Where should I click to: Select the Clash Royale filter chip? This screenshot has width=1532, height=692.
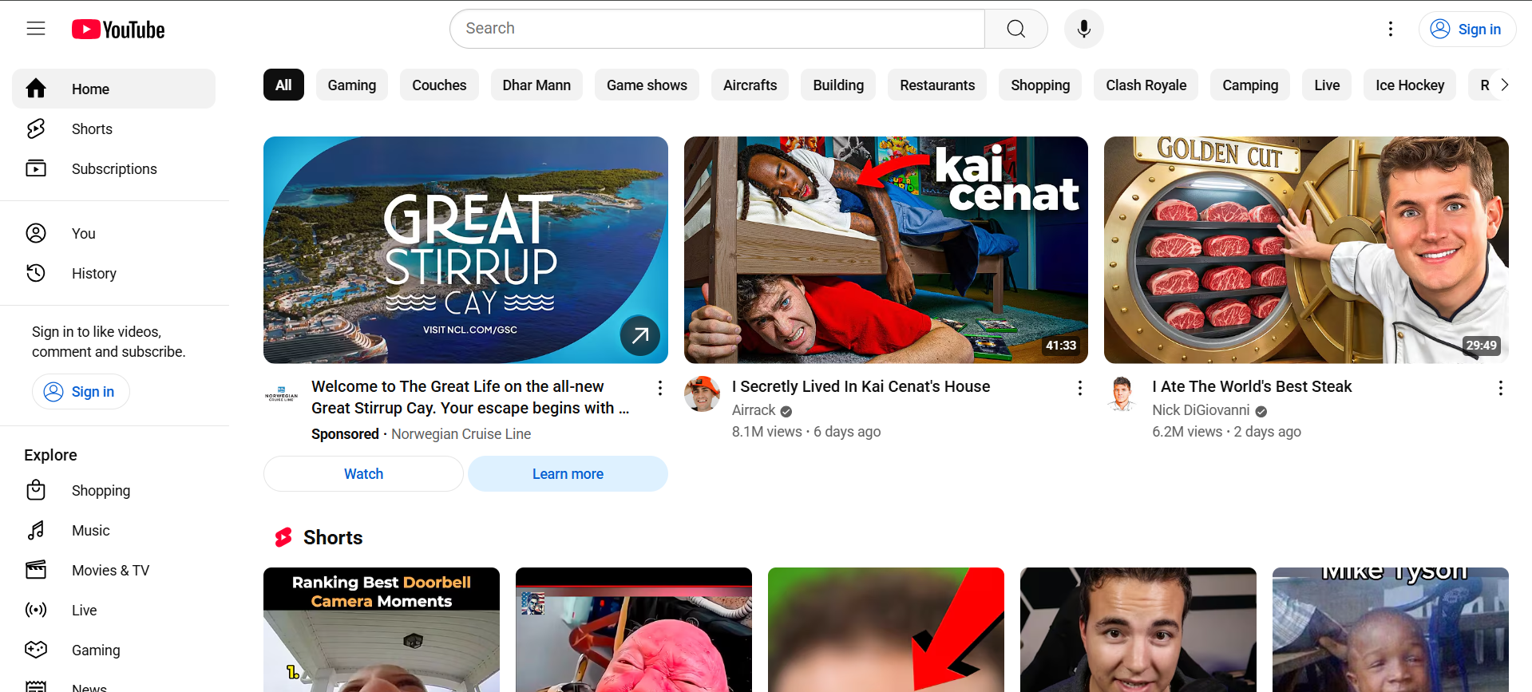click(x=1146, y=85)
